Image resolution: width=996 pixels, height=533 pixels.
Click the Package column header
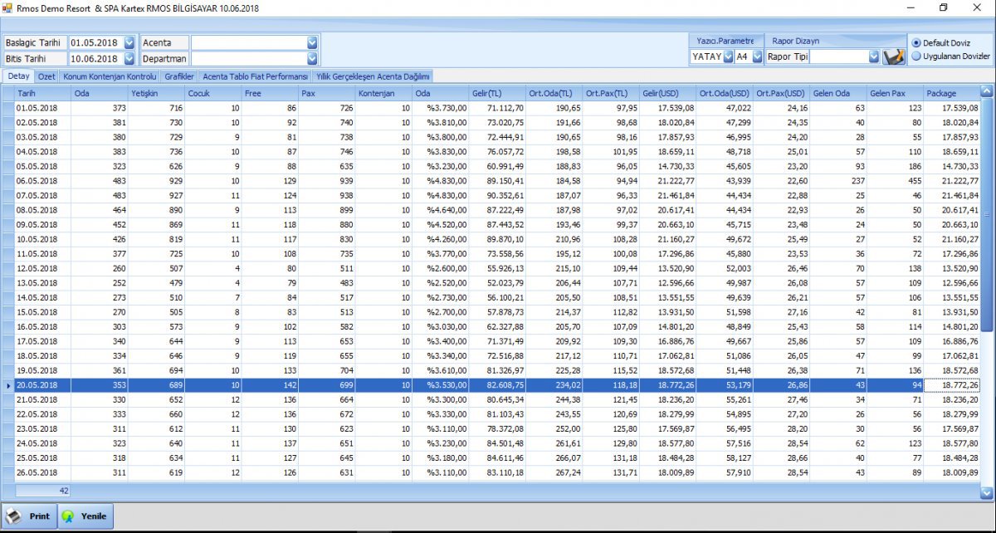click(x=952, y=93)
